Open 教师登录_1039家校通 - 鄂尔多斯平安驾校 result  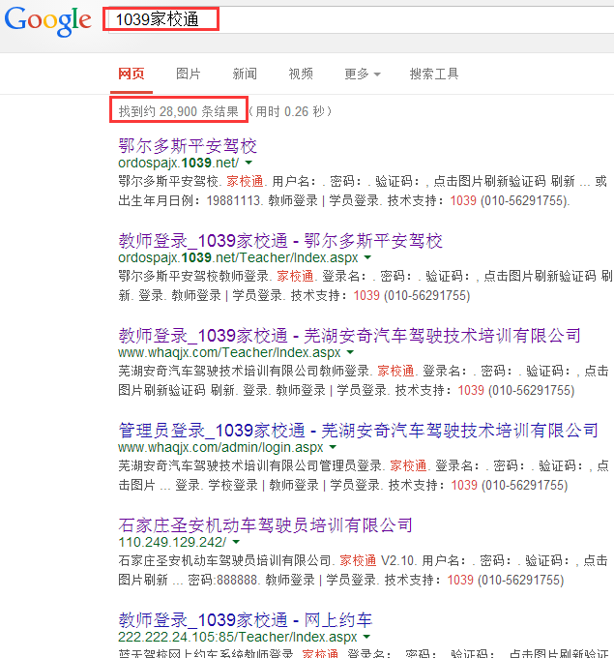coord(280,241)
